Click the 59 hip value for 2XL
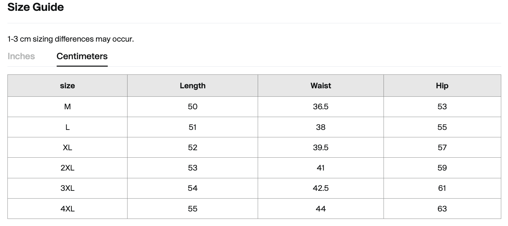 pyautogui.click(x=442, y=168)
